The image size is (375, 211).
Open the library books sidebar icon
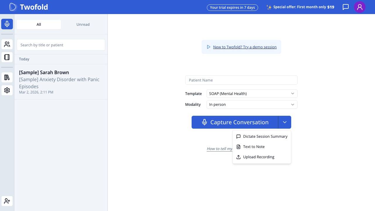click(x=7, y=78)
